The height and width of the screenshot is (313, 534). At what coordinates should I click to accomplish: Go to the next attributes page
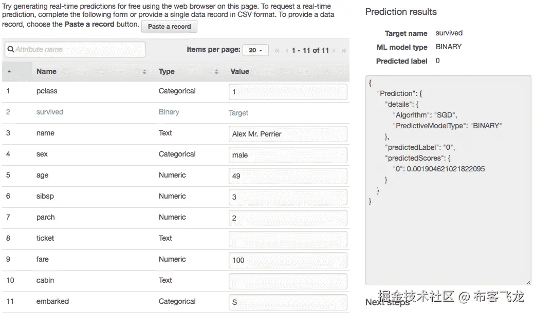(334, 50)
